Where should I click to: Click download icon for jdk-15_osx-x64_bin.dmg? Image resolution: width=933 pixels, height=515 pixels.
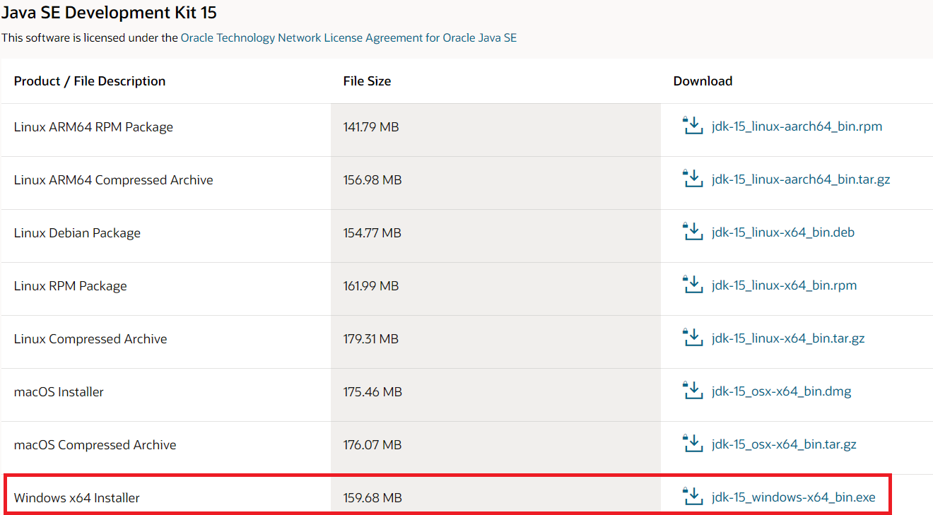click(693, 391)
